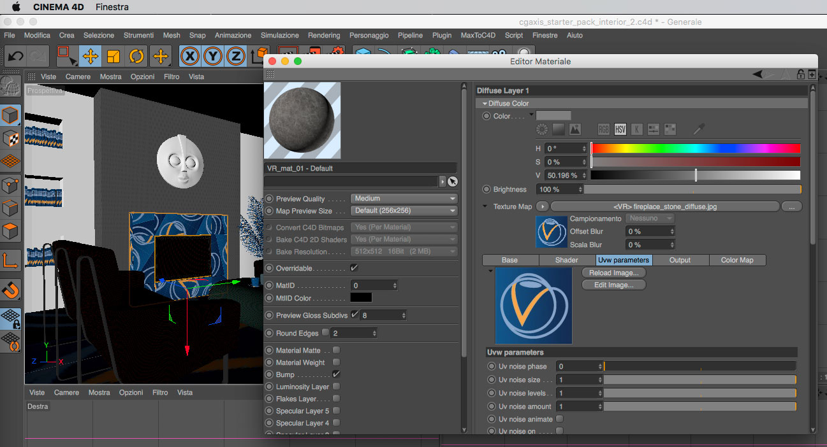
Task: Switch to the Shader tab
Action: point(567,260)
